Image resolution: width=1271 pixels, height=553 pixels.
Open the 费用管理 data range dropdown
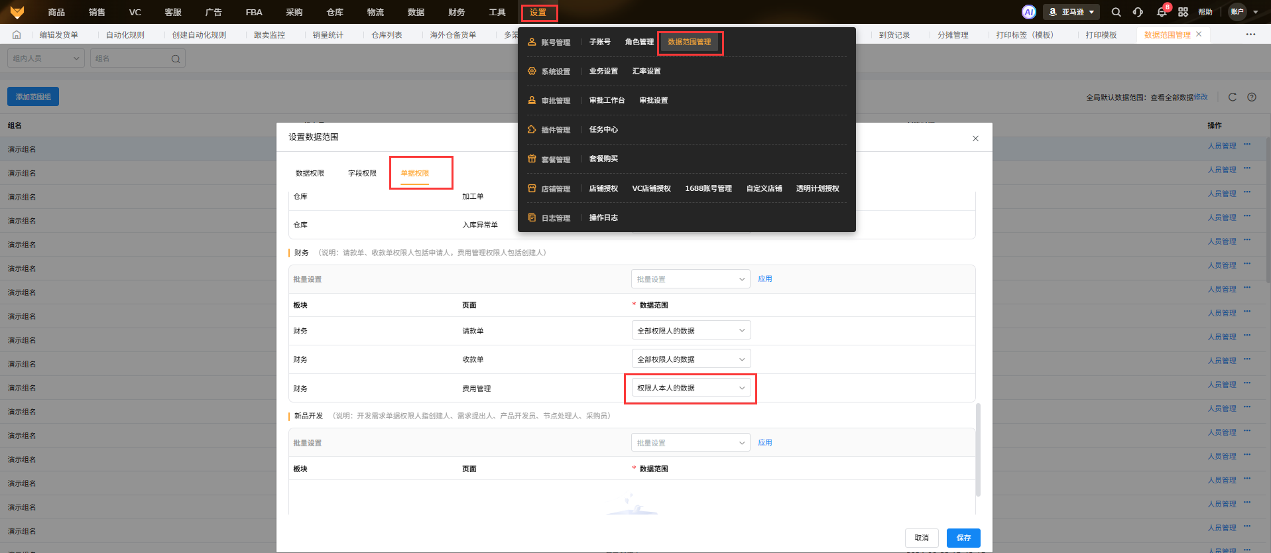click(690, 388)
